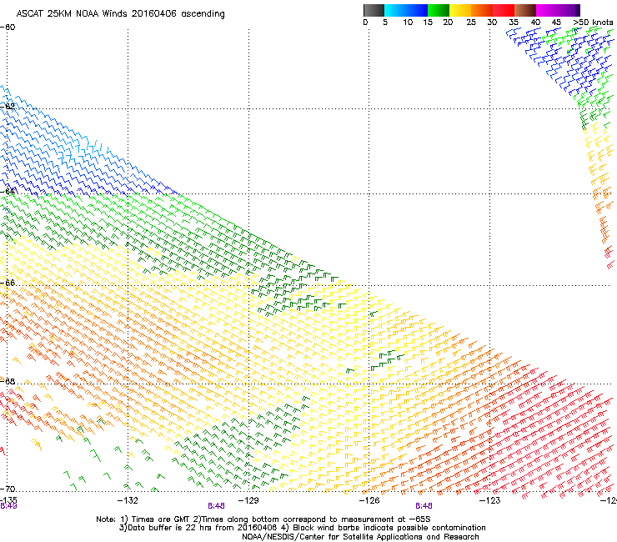
Task: Click the '5' label under the color bar
Action: tap(385, 23)
